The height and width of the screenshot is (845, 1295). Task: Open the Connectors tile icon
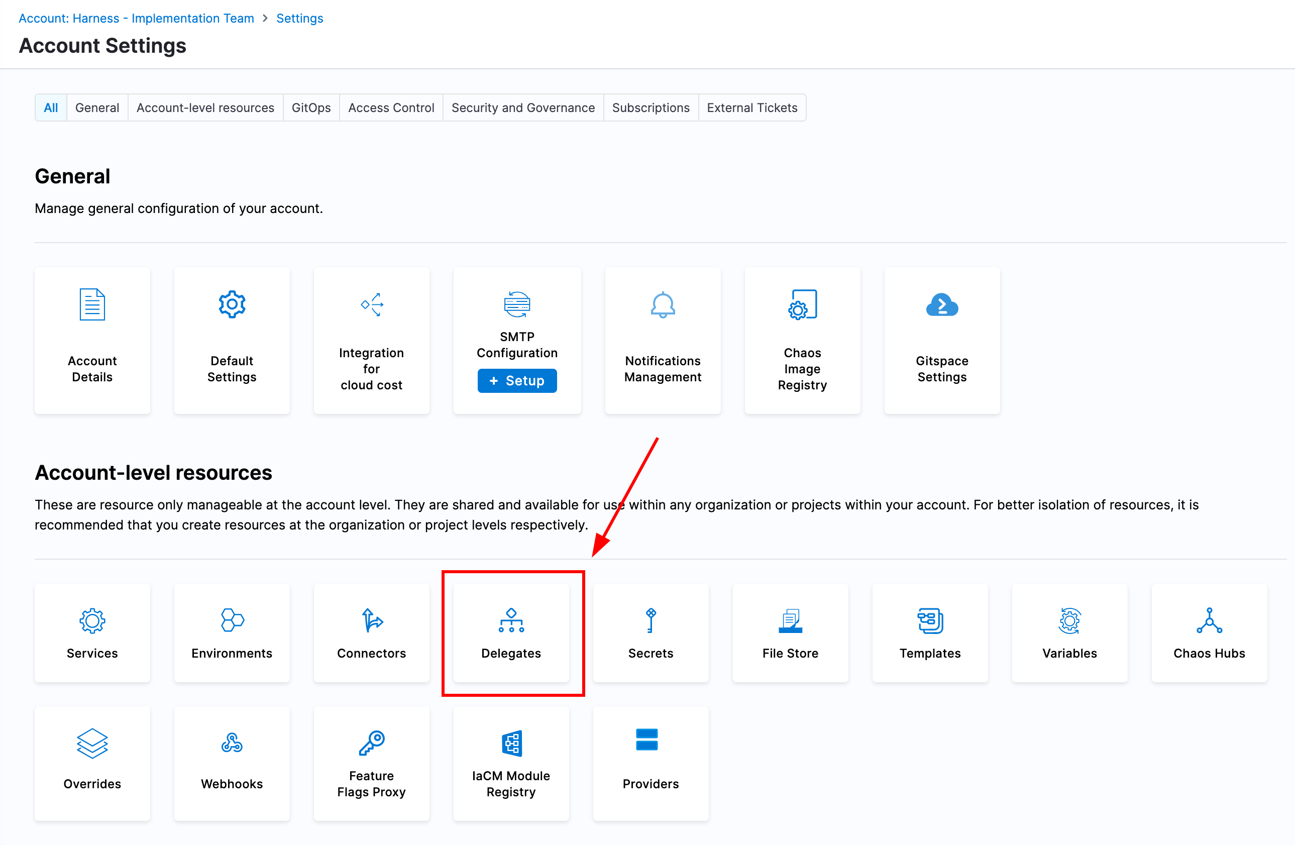372,620
